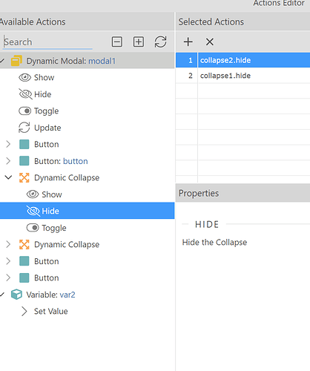Click the collapse all icon beside search
This screenshot has height=371, width=310.
[x=116, y=42]
